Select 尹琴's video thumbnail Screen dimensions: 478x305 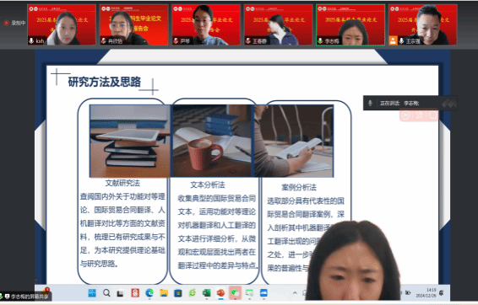(x=206, y=24)
